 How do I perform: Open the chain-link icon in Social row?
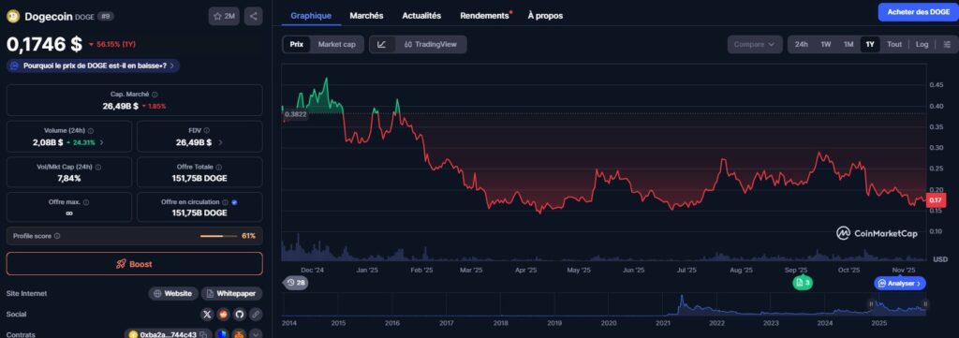(256, 315)
